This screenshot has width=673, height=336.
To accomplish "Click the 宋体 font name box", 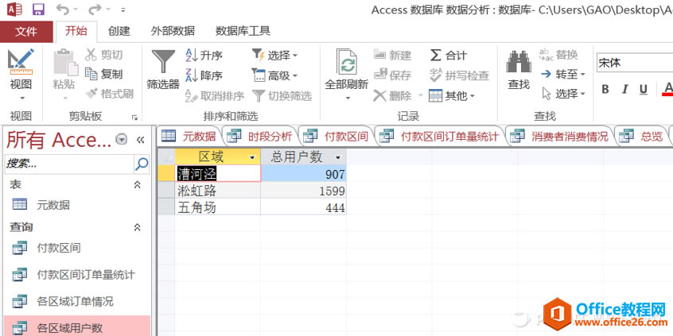I will (x=634, y=63).
